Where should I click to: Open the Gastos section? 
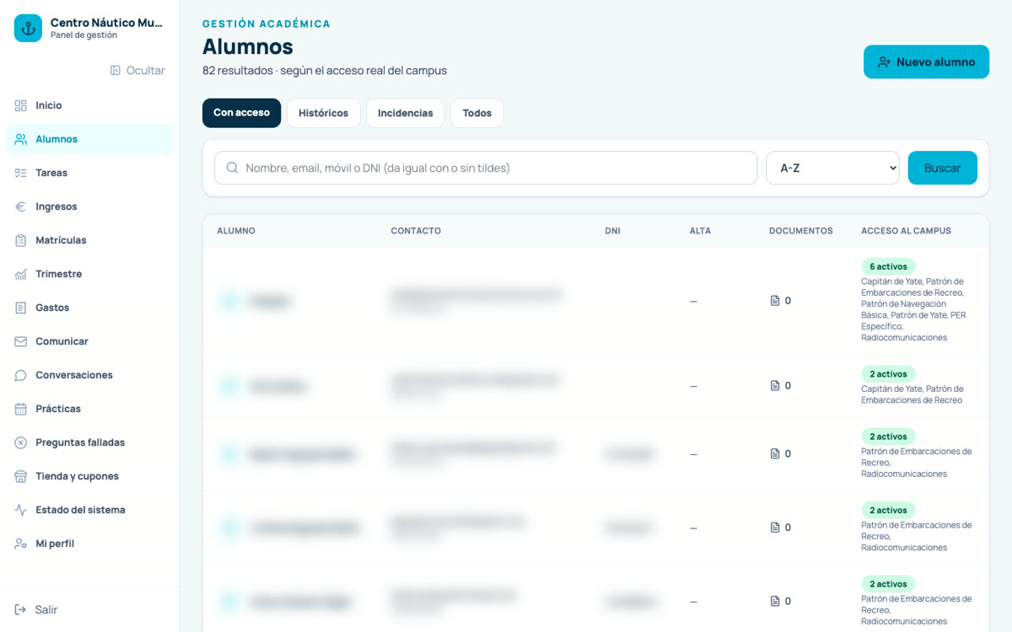coord(89,308)
